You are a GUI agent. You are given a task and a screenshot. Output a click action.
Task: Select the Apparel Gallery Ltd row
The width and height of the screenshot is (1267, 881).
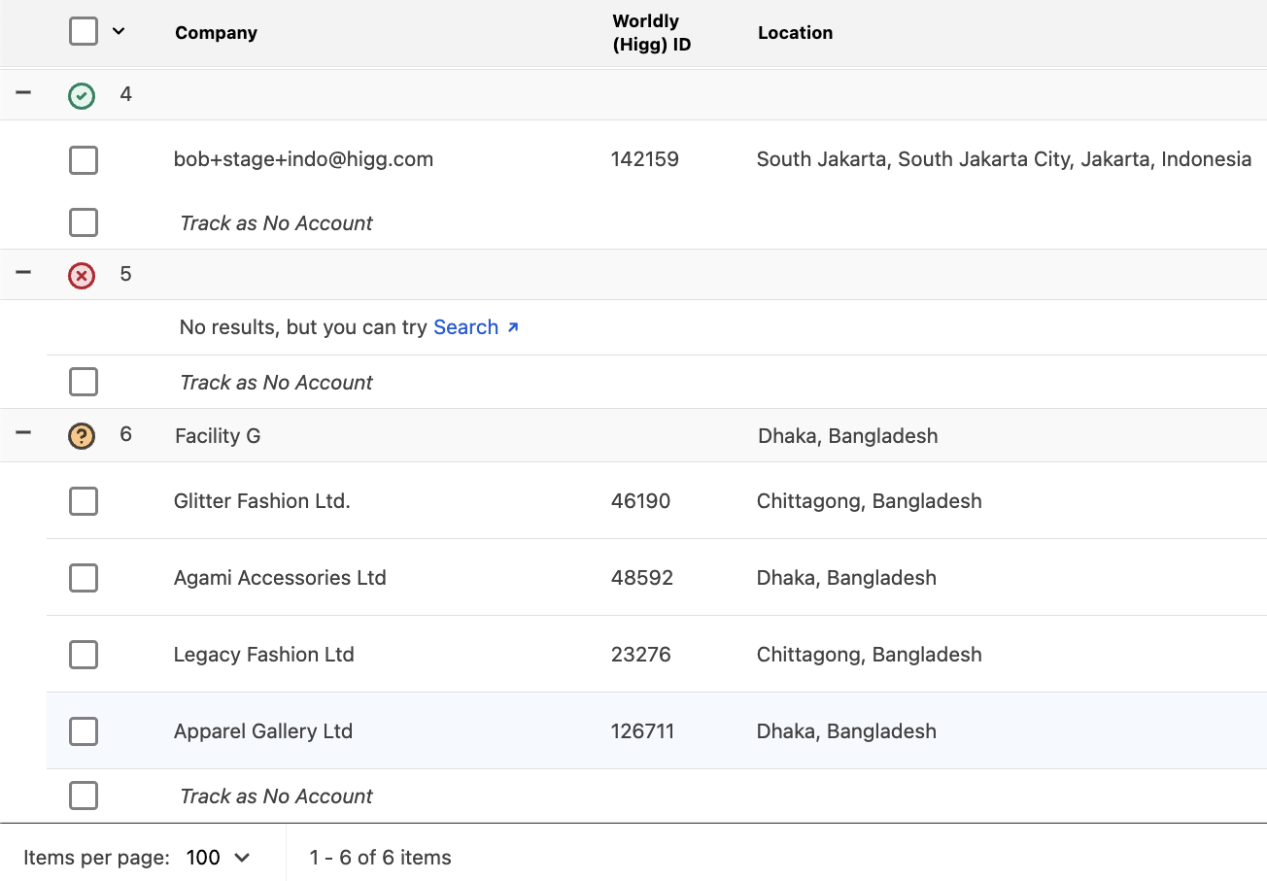(83, 730)
